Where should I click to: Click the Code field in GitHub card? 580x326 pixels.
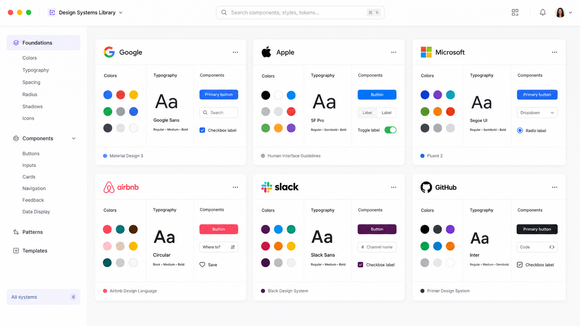[537, 247]
